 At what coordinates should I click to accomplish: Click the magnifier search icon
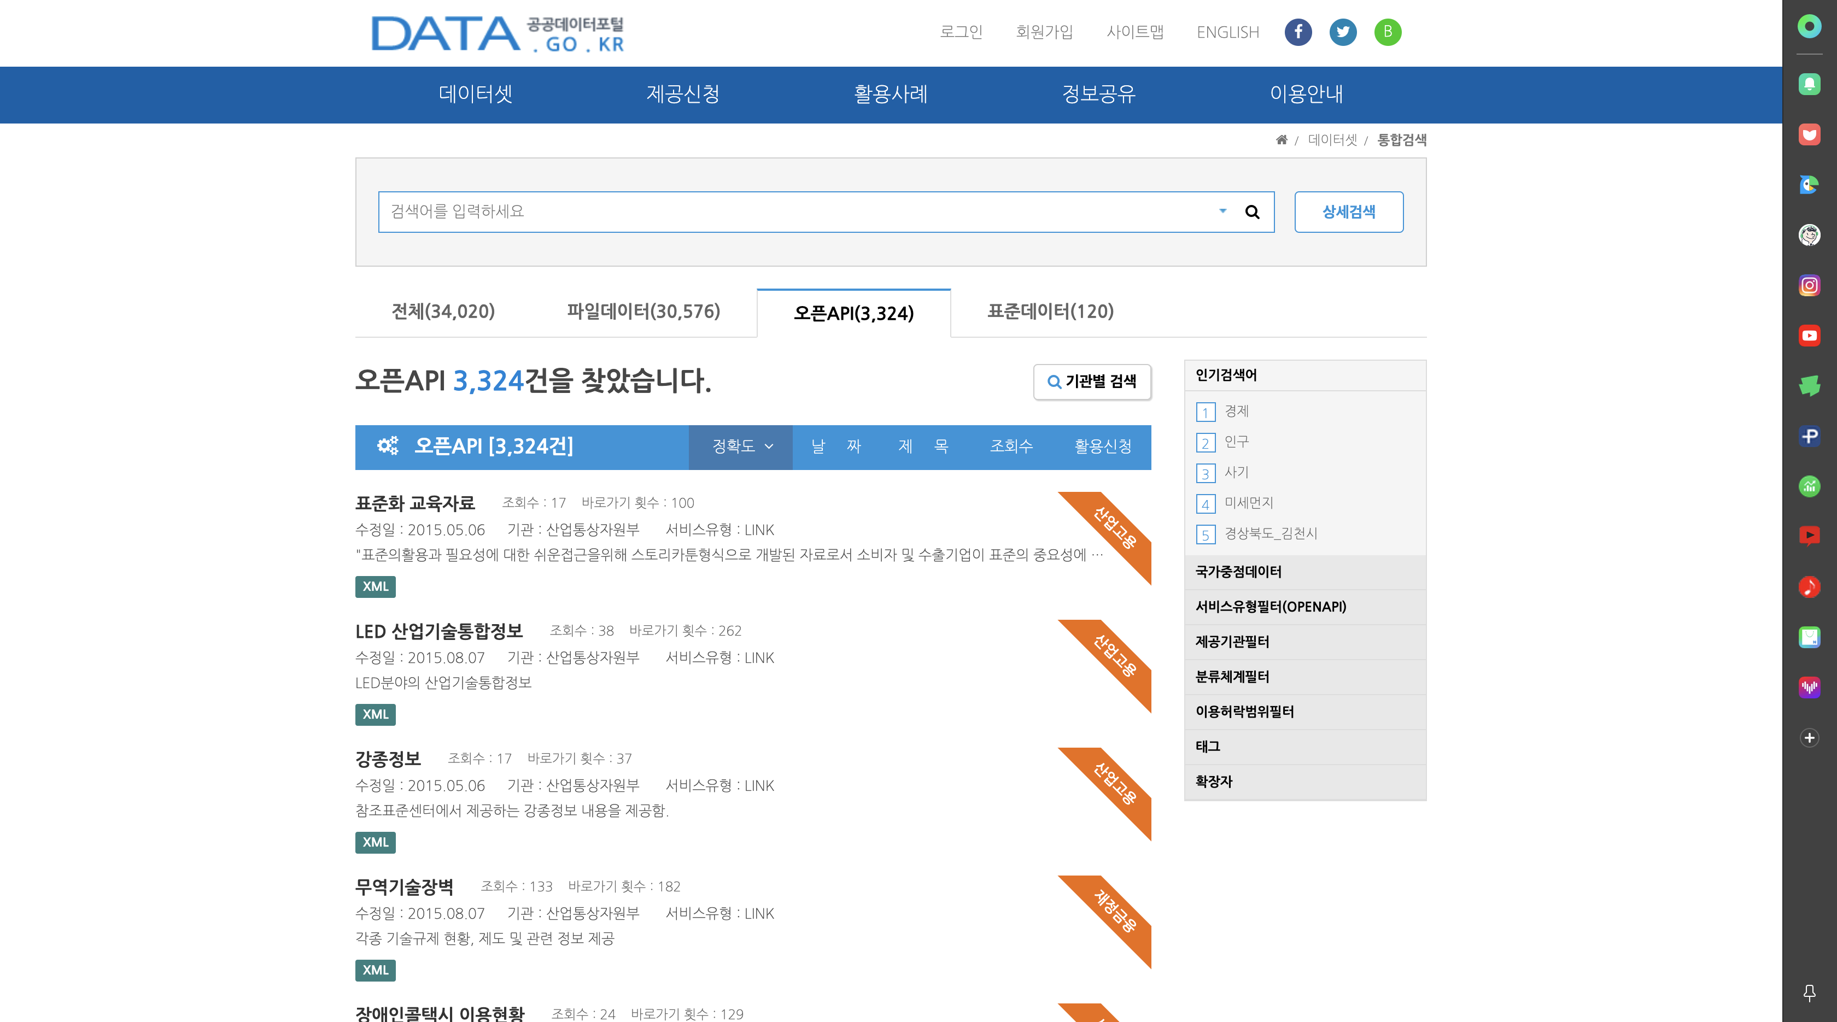pyautogui.click(x=1252, y=212)
